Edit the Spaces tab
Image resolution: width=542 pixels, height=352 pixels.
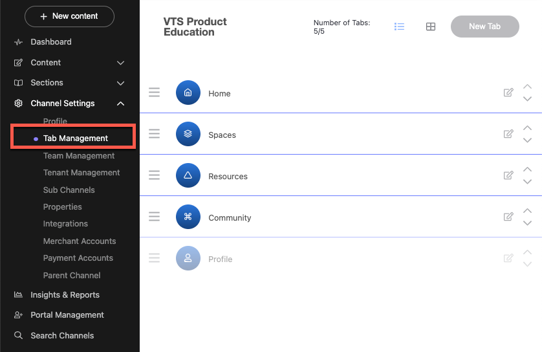point(508,134)
